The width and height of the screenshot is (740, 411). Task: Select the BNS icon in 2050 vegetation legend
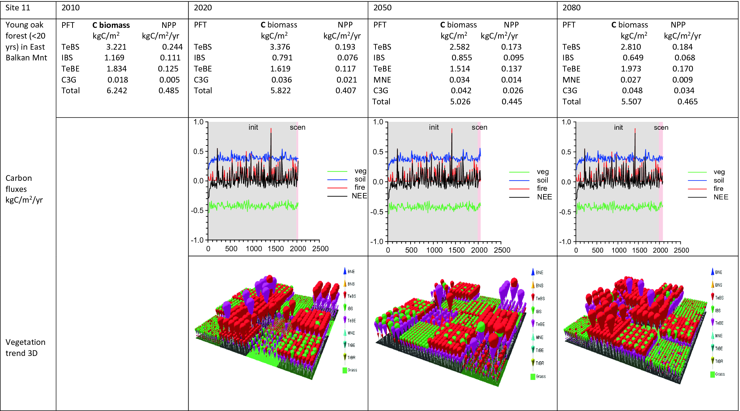(x=533, y=285)
